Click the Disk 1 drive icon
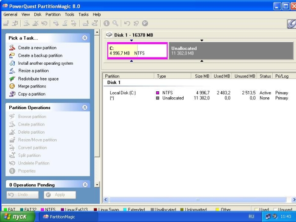 pyautogui.click(x=109, y=35)
